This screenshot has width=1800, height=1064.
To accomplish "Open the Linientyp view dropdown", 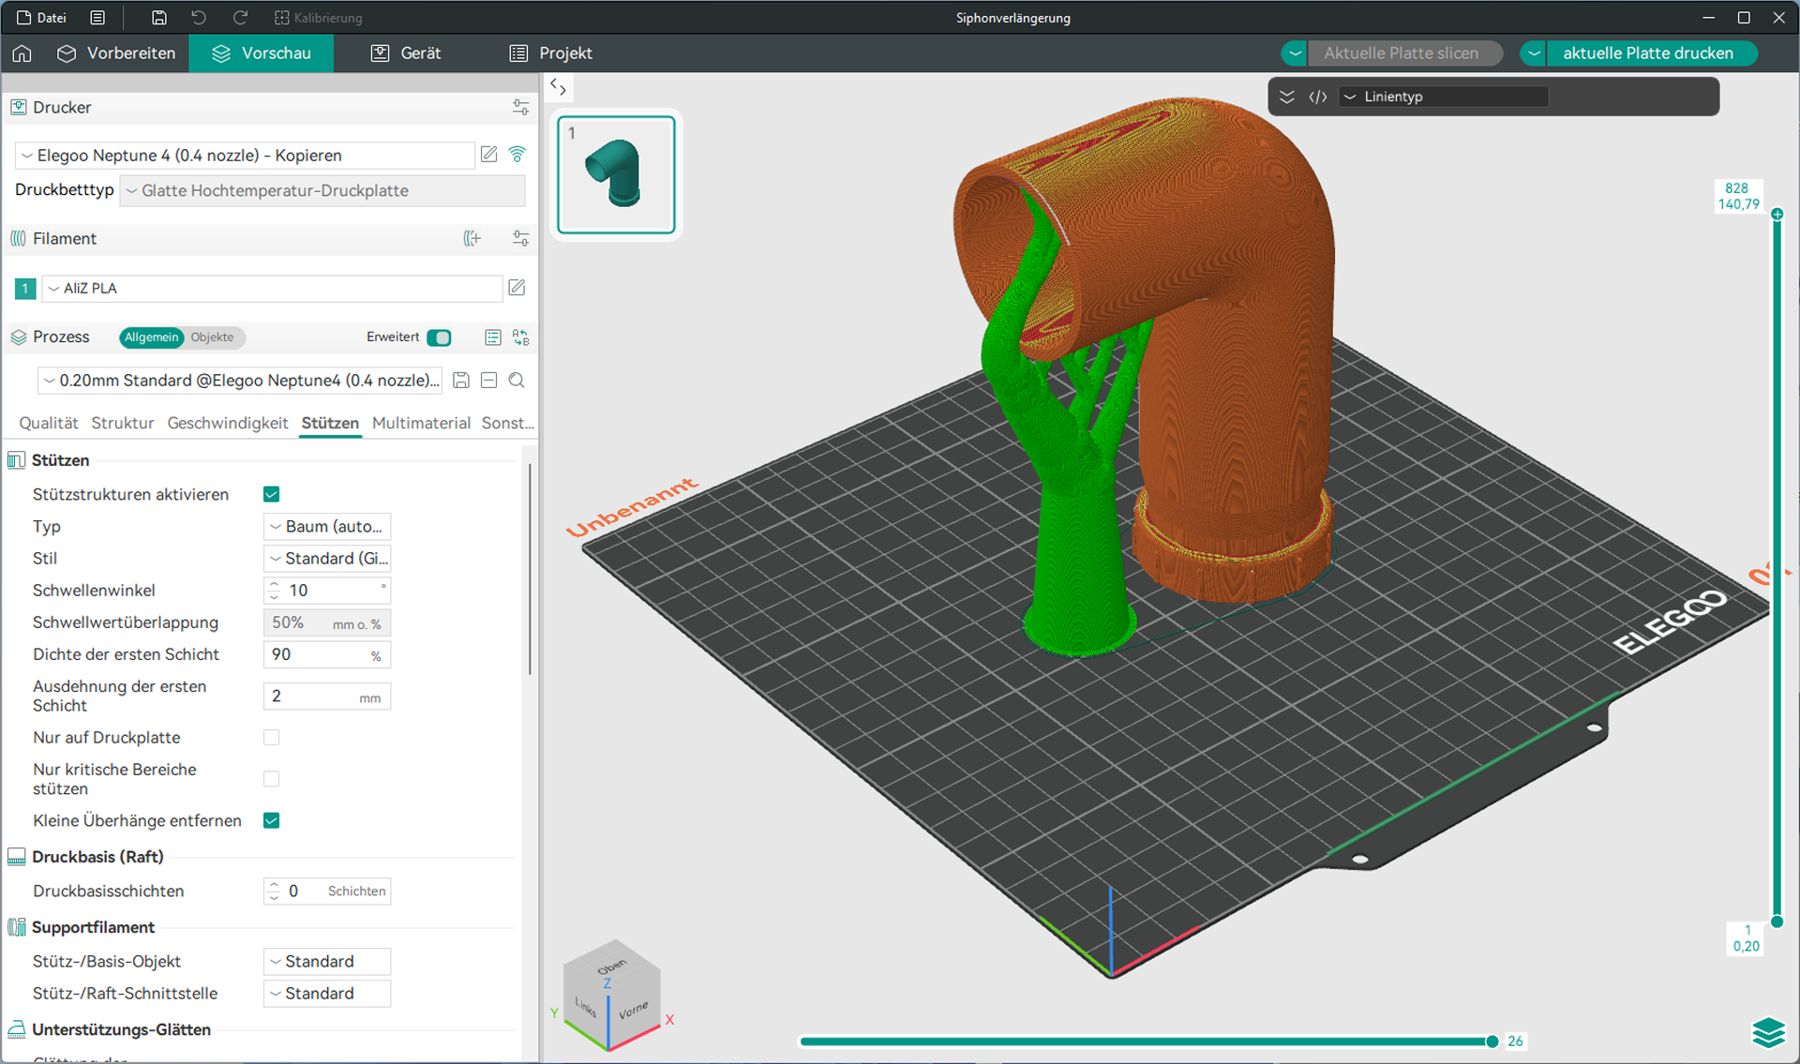I will (x=1444, y=97).
